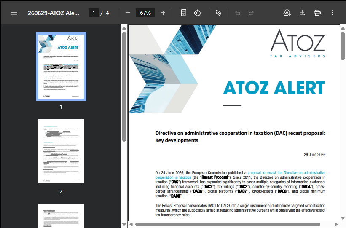Image resolution: width=346 pixels, height=228 pixels.
Task: Click the 'TAX ADVISERS' logo text
Action: click(298, 56)
